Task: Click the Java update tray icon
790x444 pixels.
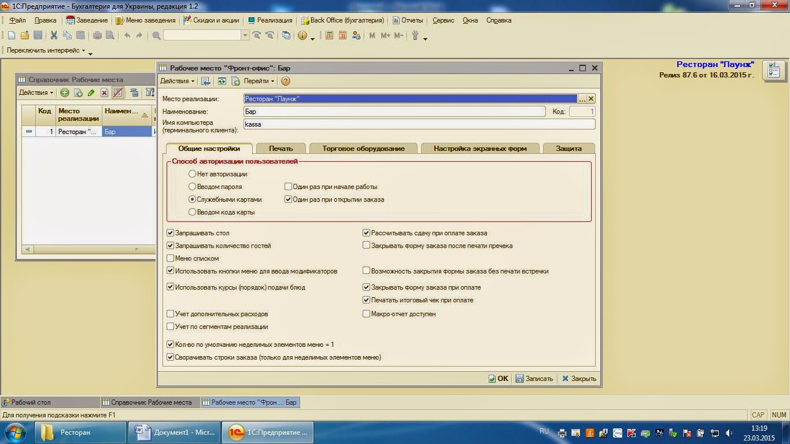Action: point(589,432)
